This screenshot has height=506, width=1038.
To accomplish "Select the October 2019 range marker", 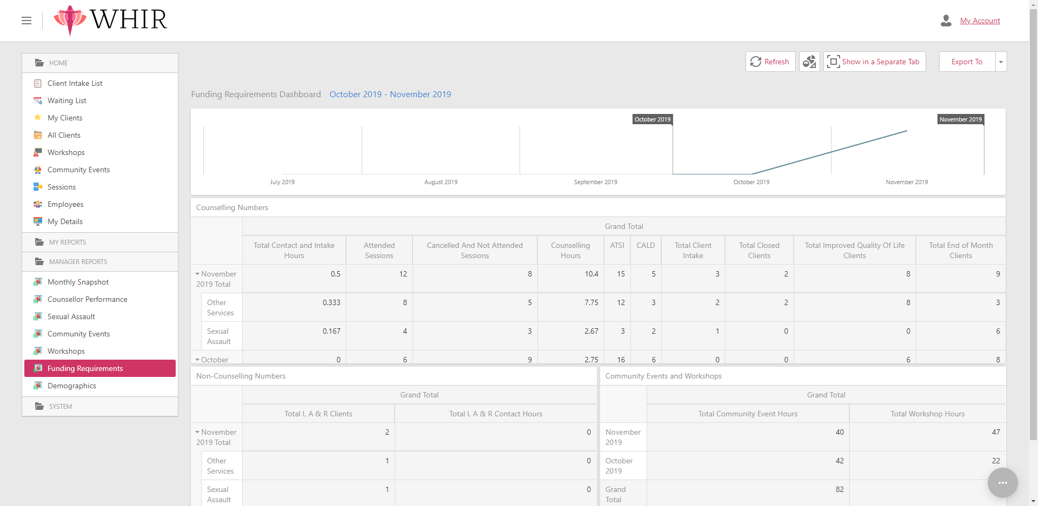I will (653, 119).
